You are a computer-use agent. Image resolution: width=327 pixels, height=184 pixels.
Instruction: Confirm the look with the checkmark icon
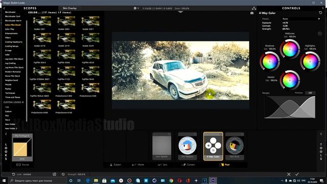[x=297, y=174]
